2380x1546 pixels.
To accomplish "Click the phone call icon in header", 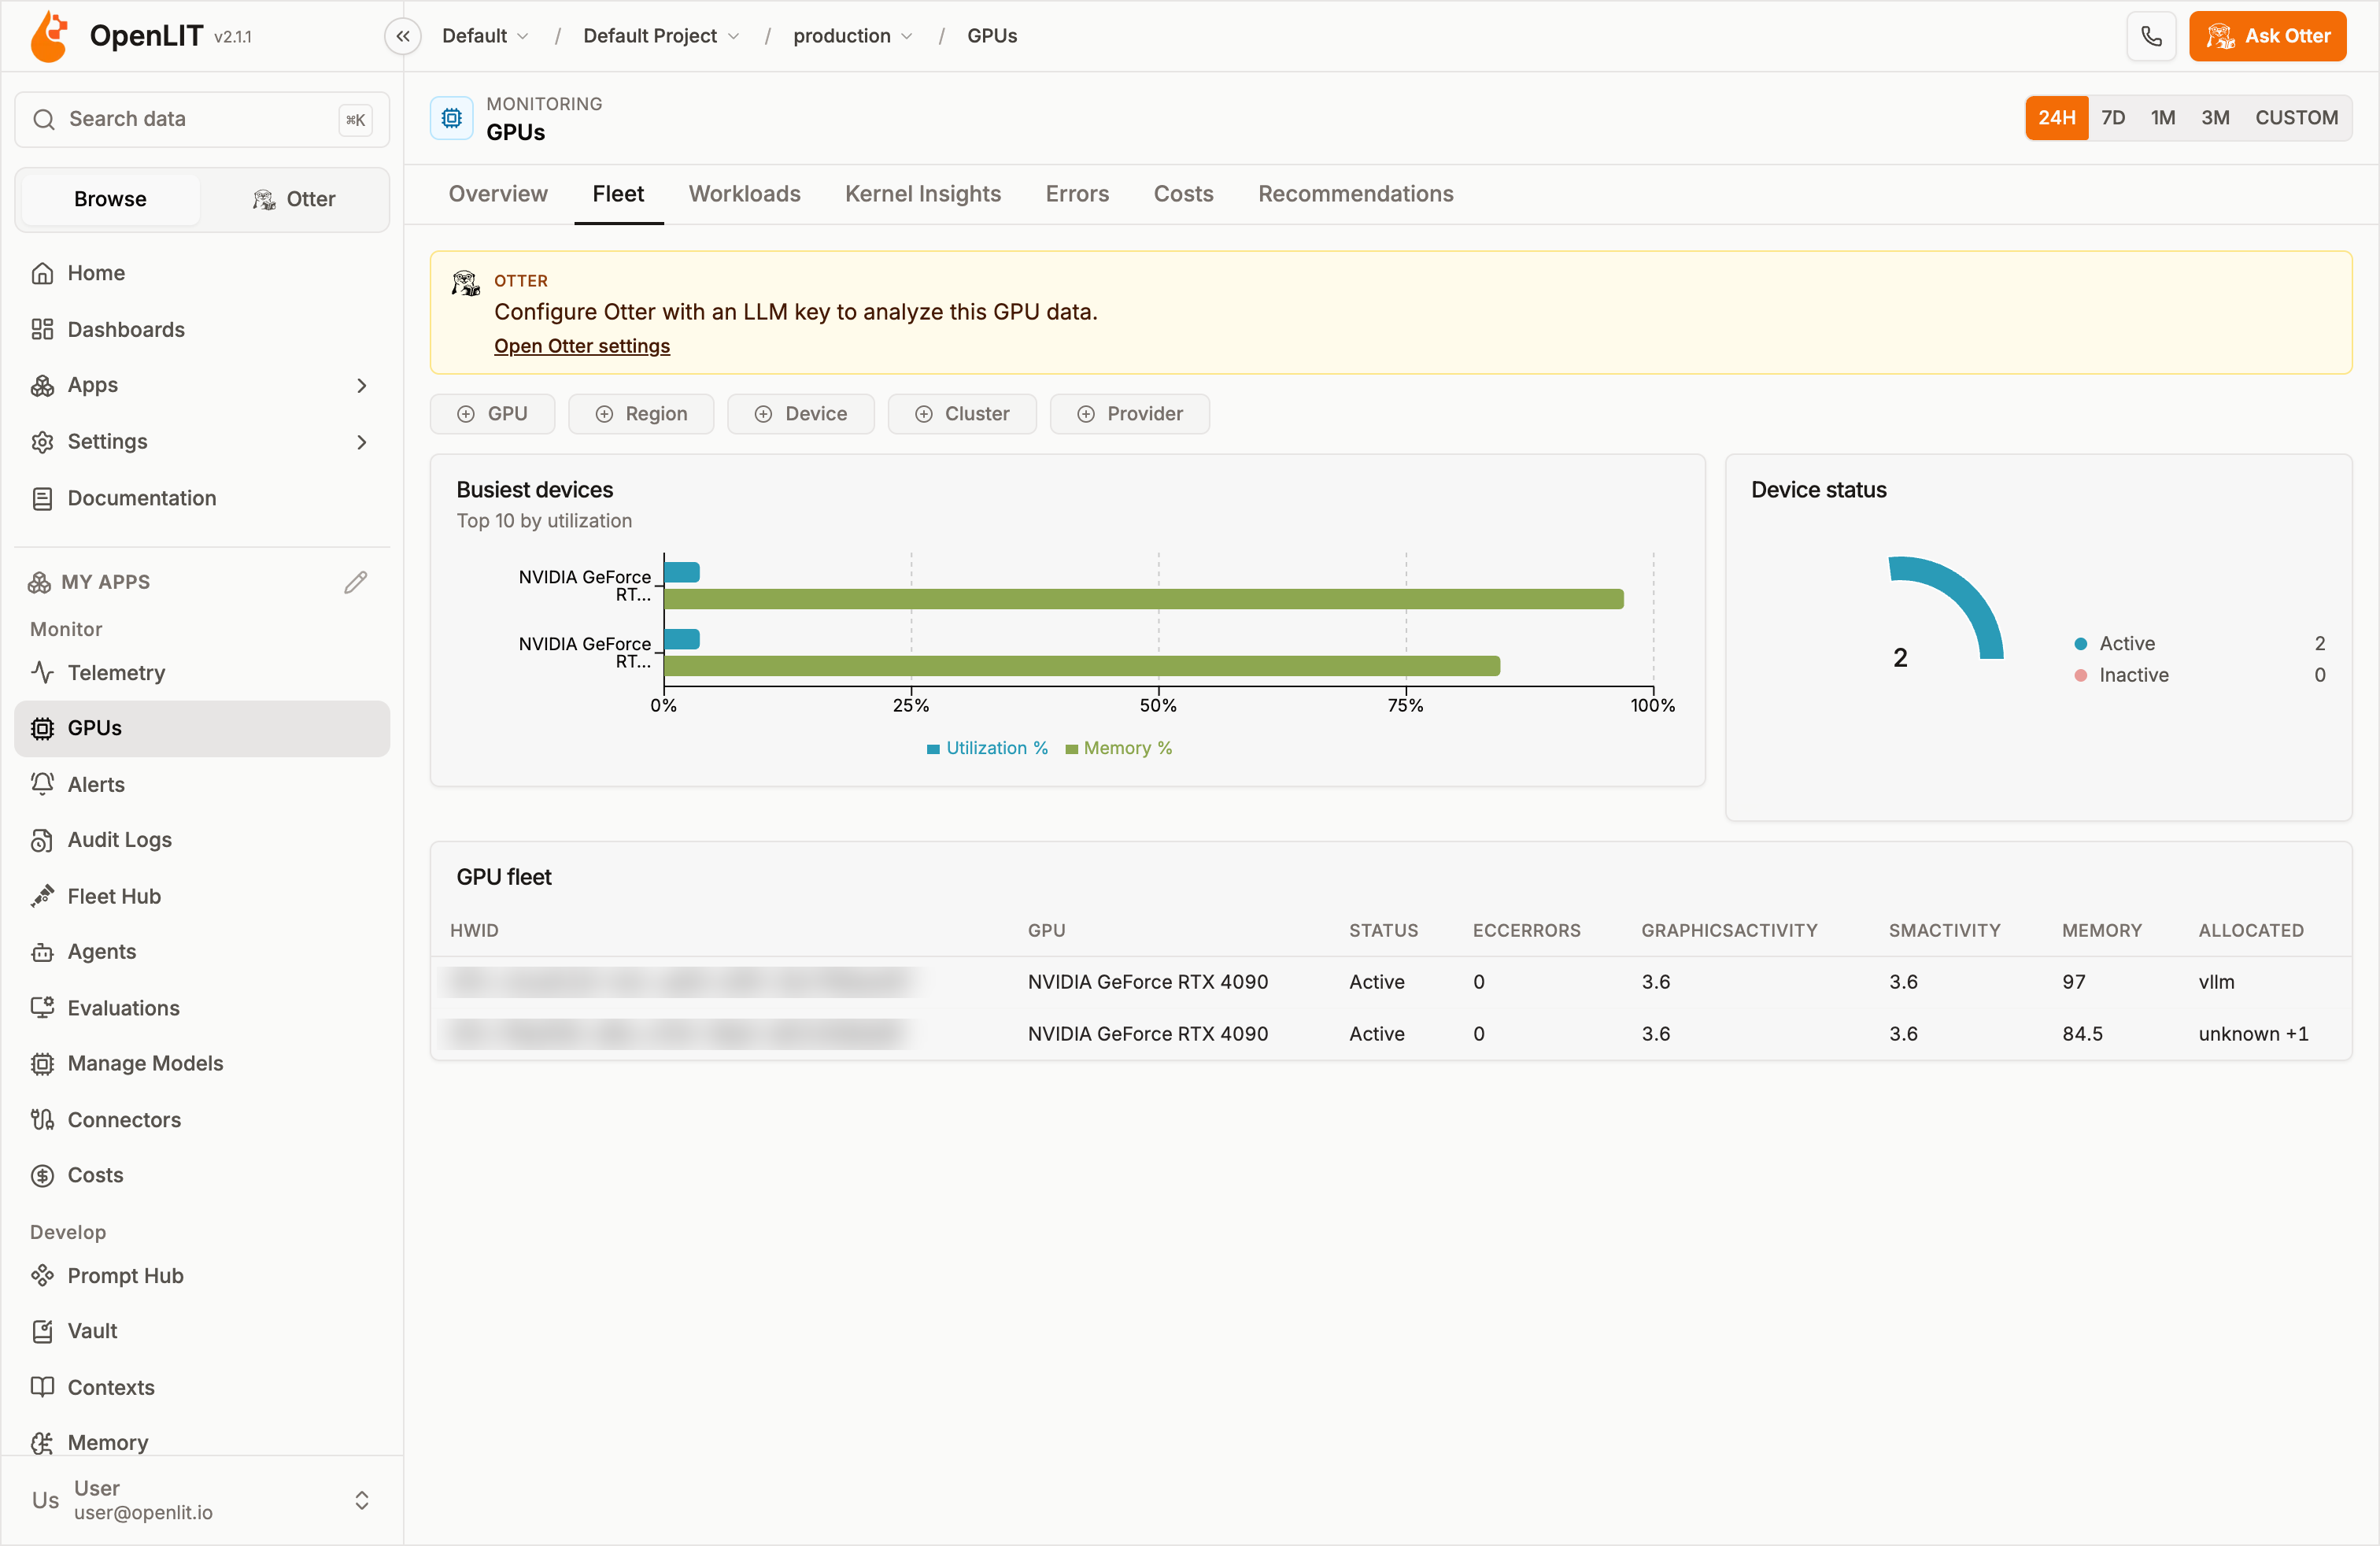I will click(2151, 36).
